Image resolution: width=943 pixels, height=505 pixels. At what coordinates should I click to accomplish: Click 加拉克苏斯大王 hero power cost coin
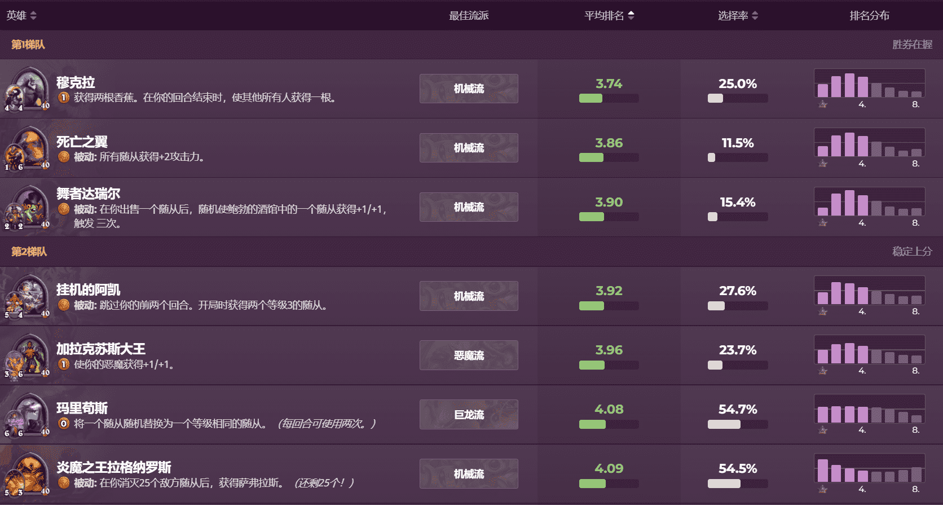pos(64,365)
